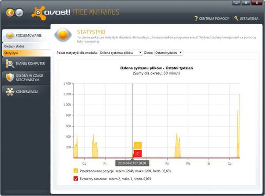Close the avast! window
The width and height of the screenshot is (265, 196).
[257, 3]
